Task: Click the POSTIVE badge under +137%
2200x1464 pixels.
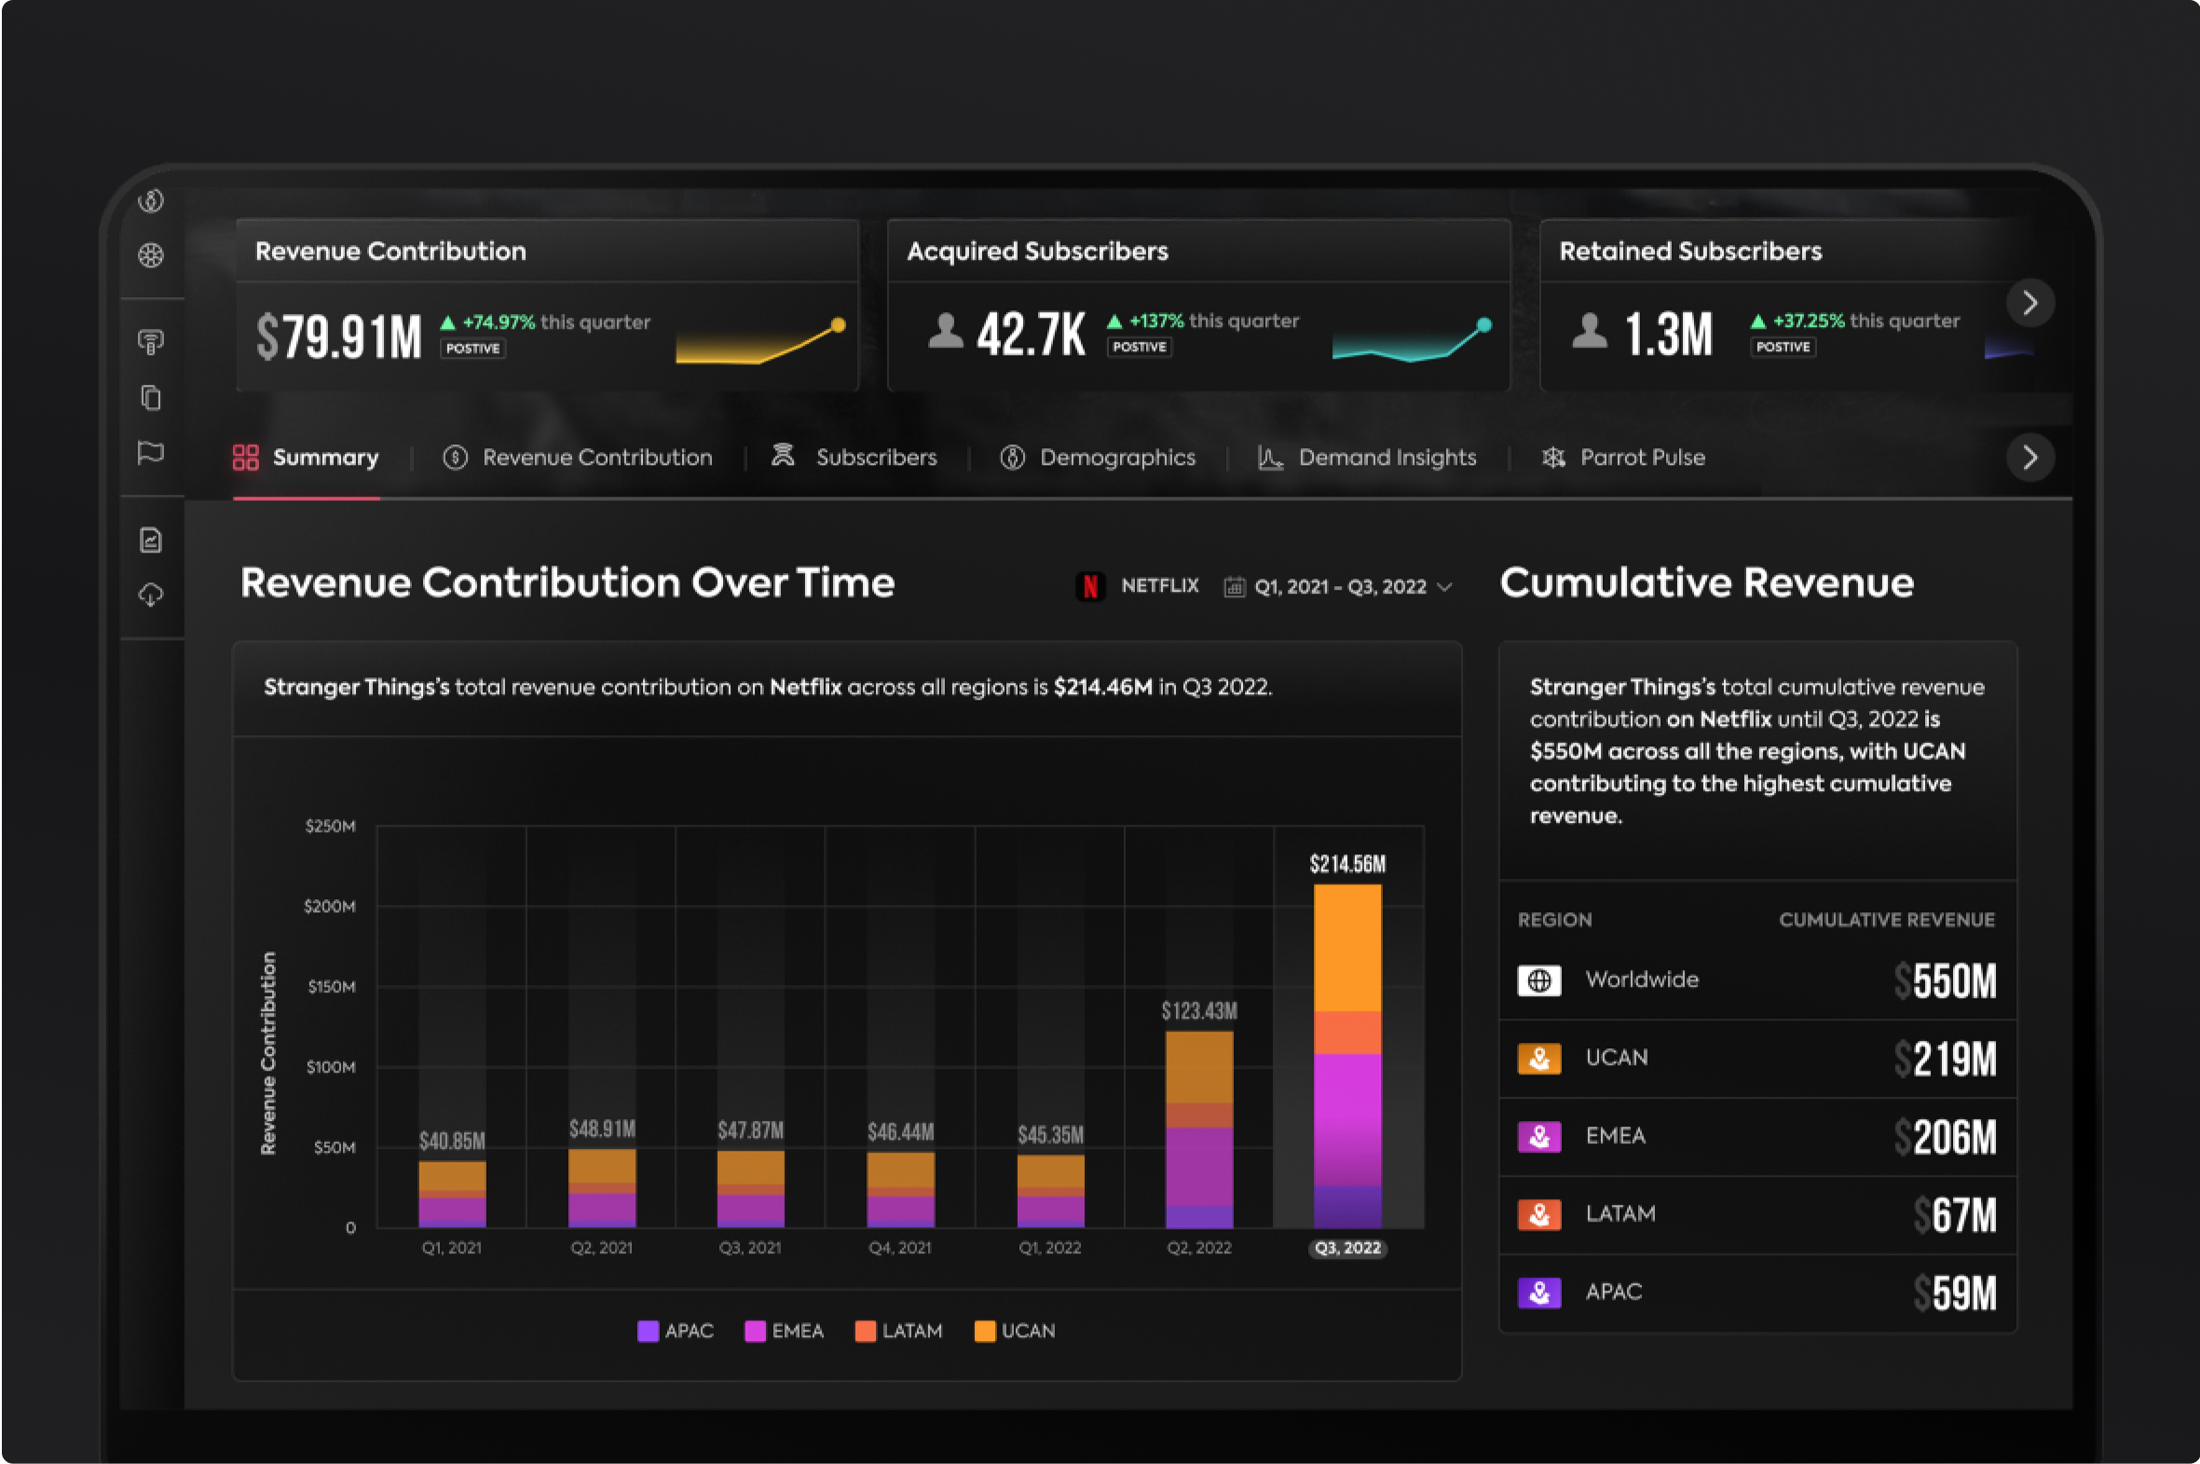Action: pos(1140,347)
